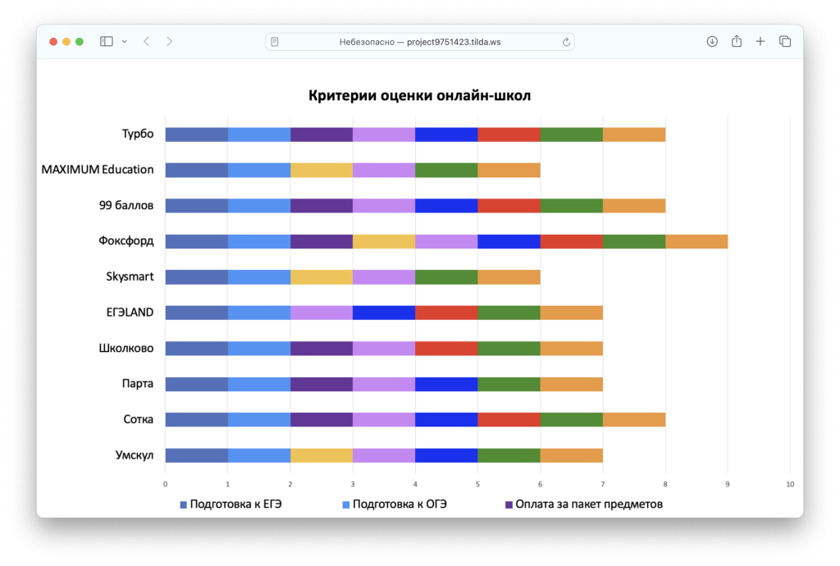The height and width of the screenshot is (566, 840).
Task: Click the yellow segment in Skysmart bar
Action: (x=322, y=276)
